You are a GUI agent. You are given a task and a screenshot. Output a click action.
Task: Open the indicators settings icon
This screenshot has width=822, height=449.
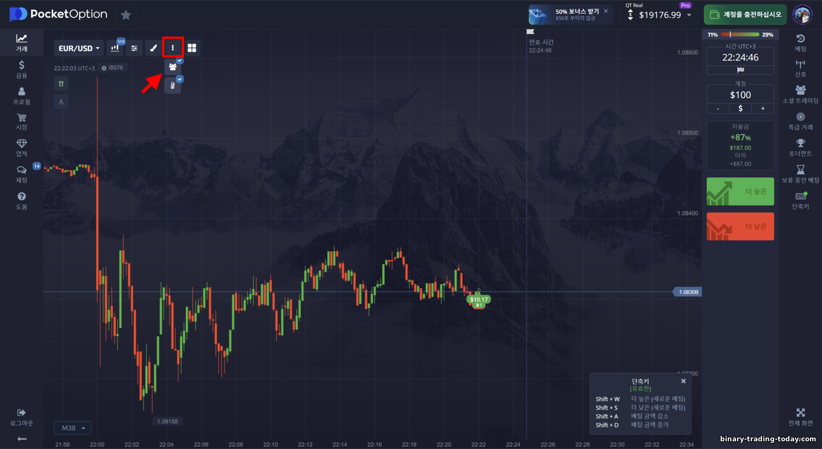pyautogui.click(x=134, y=48)
